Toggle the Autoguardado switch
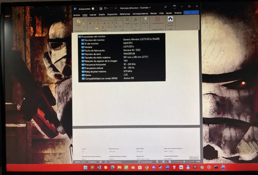This screenshot has width=258, height=175. pyautogui.click(x=94, y=8)
